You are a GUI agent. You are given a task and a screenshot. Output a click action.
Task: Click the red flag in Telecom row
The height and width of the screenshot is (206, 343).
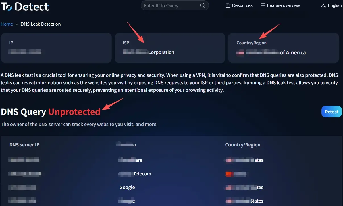pos(229,174)
